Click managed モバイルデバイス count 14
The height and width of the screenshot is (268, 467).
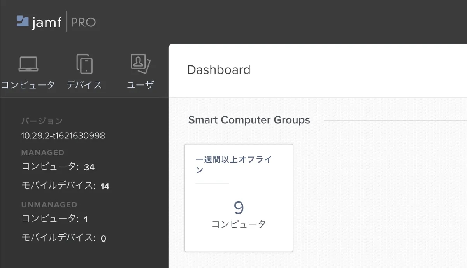tap(105, 186)
